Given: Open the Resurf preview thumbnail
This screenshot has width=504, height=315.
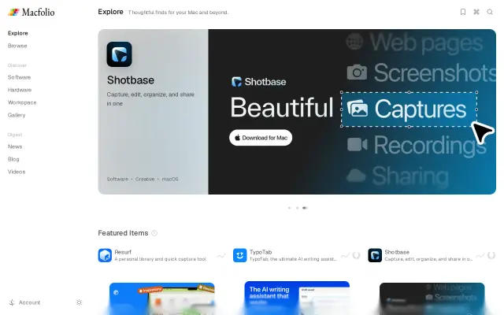Looking at the screenshot, I should click(x=161, y=298).
